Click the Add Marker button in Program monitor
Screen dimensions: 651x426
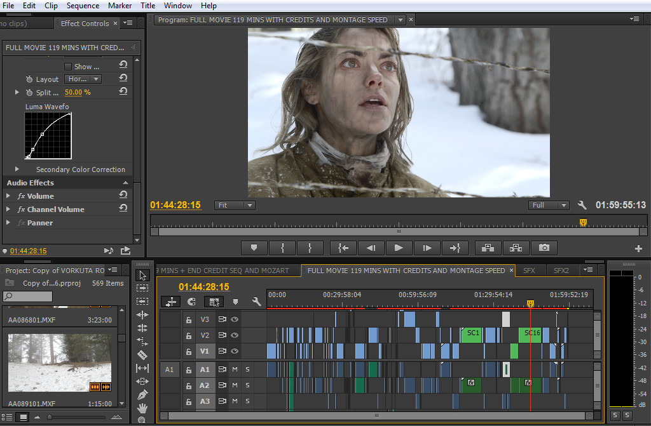[x=254, y=248]
